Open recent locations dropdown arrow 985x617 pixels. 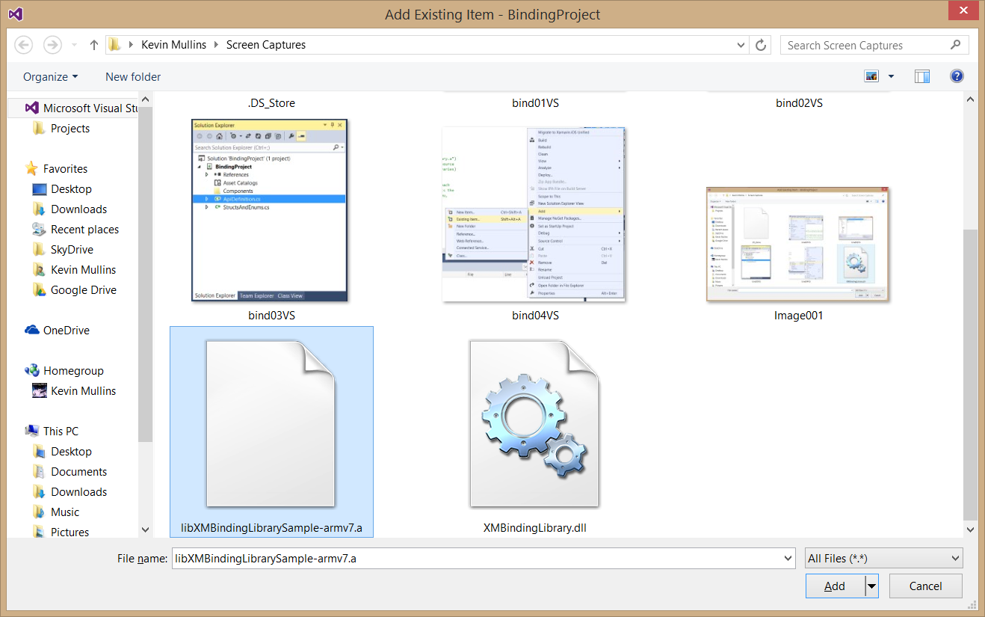pyautogui.click(x=74, y=46)
